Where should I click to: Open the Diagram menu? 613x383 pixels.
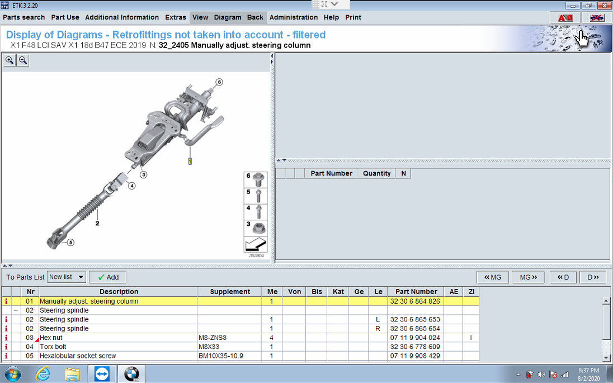pyautogui.click(x=228, y=17)
